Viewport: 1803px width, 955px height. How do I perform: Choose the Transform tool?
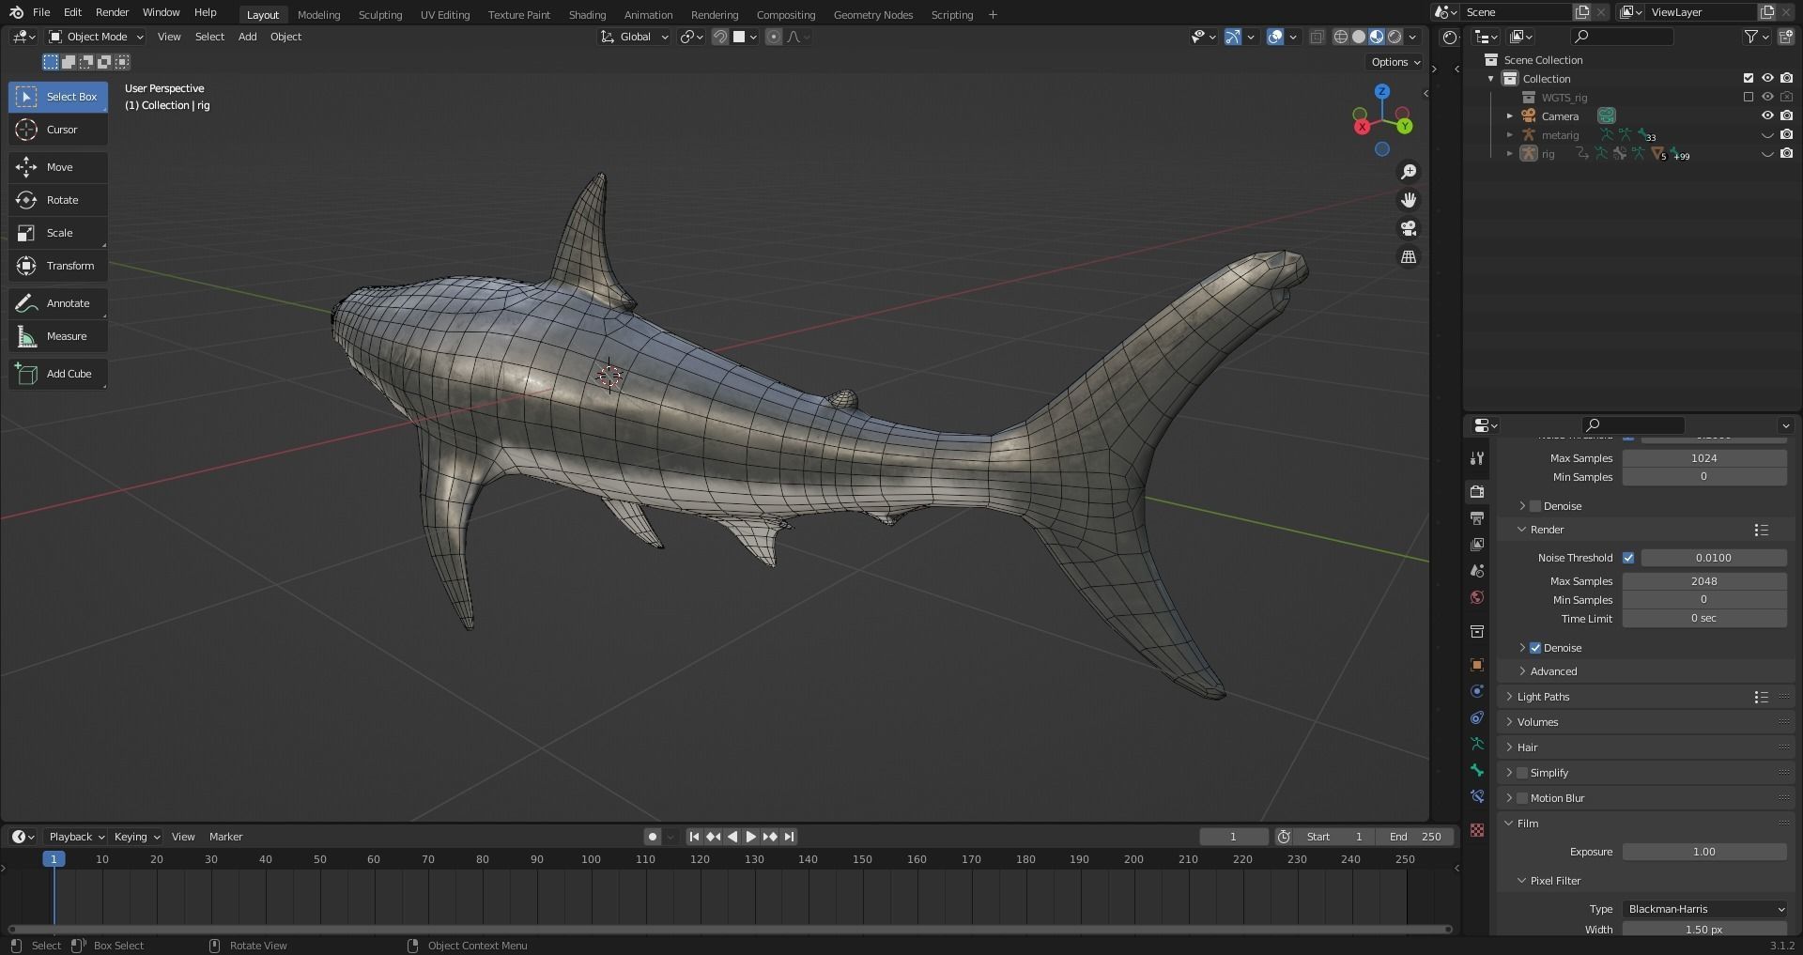click(58, 266)
